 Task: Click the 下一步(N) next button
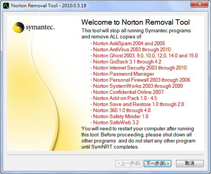click(157, 163)
